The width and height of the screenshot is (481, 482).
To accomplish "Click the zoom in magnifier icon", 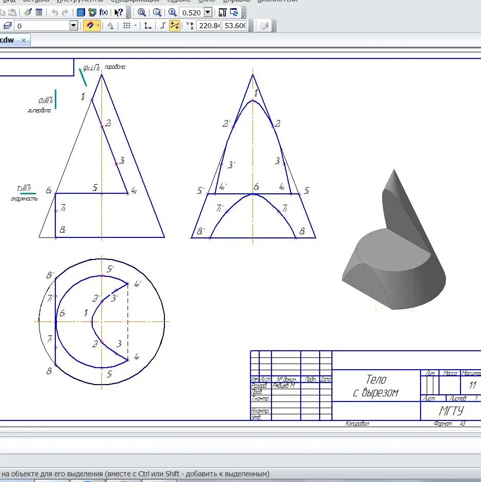I will click(x=172, y=13).
